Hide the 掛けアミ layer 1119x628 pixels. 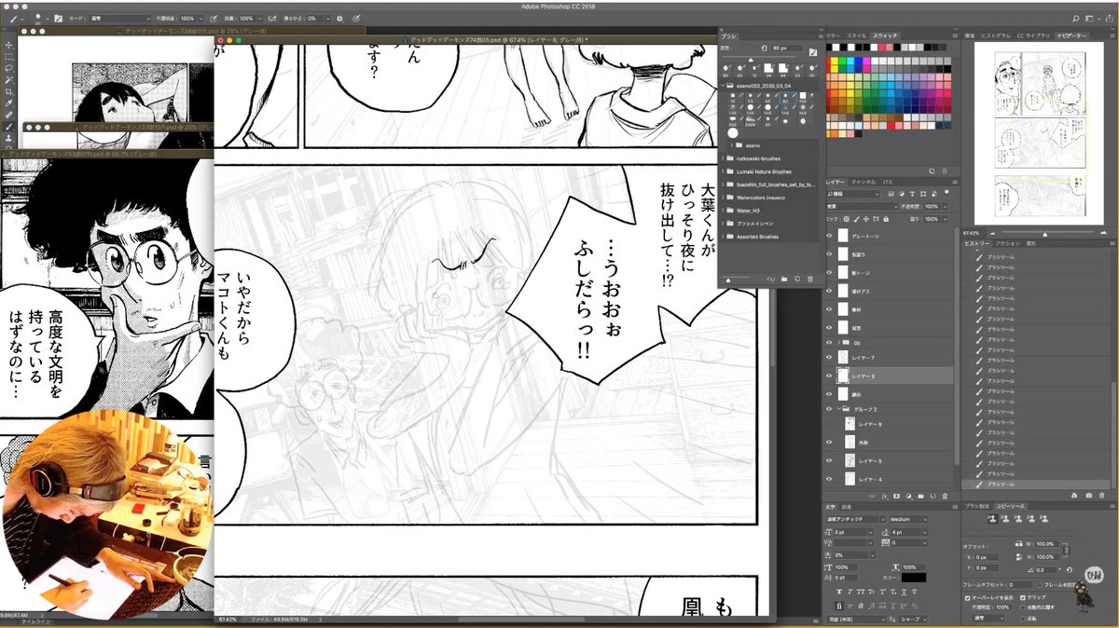828,289
